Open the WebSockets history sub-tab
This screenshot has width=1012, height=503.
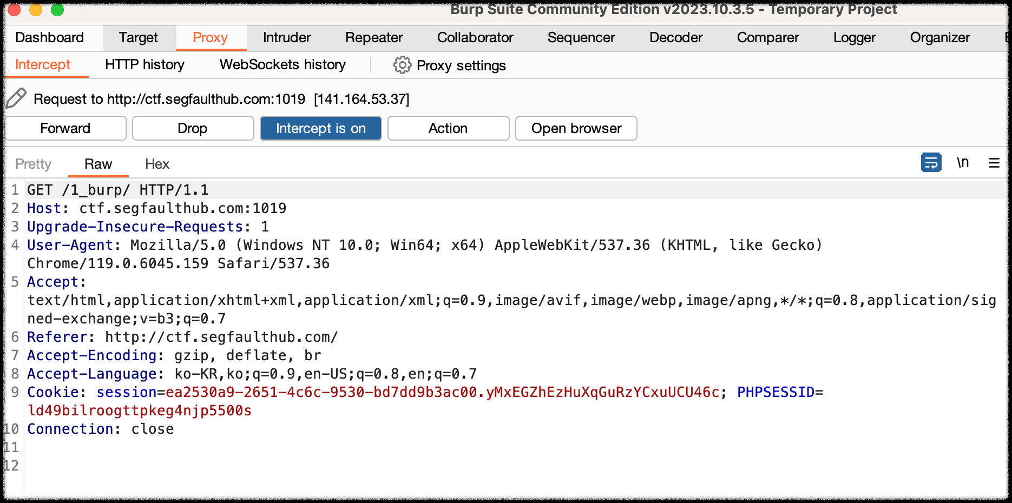coord(282,64)
